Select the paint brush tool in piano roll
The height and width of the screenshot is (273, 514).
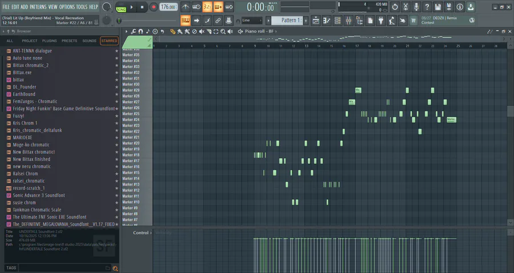pos(180,31)
